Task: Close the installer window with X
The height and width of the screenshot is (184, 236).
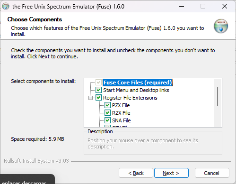Action: (225, 7)
